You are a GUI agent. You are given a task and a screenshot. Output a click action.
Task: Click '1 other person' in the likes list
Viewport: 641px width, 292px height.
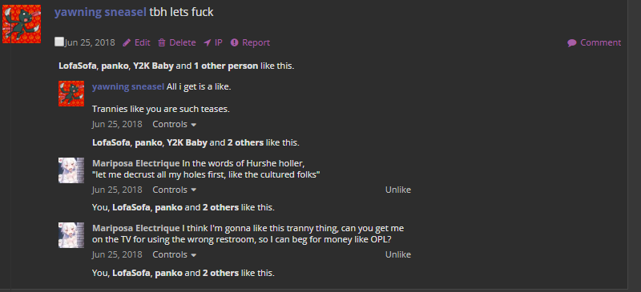pos(226,66)
